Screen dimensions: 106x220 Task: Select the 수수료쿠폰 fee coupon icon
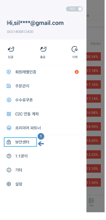point(9,100)
